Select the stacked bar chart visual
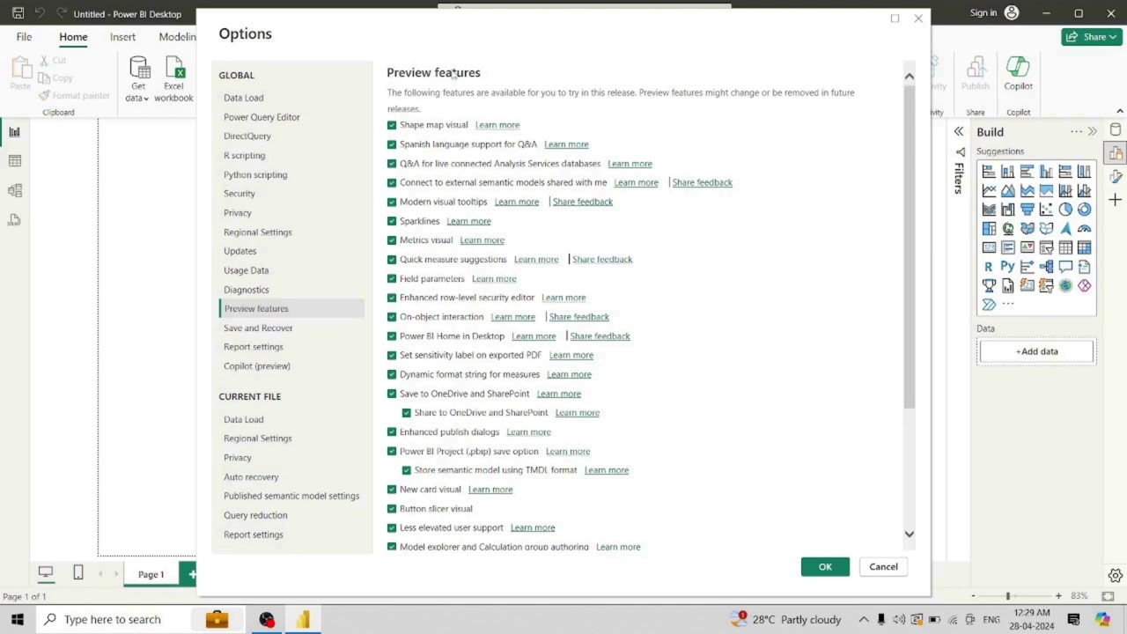 (989, 172)
